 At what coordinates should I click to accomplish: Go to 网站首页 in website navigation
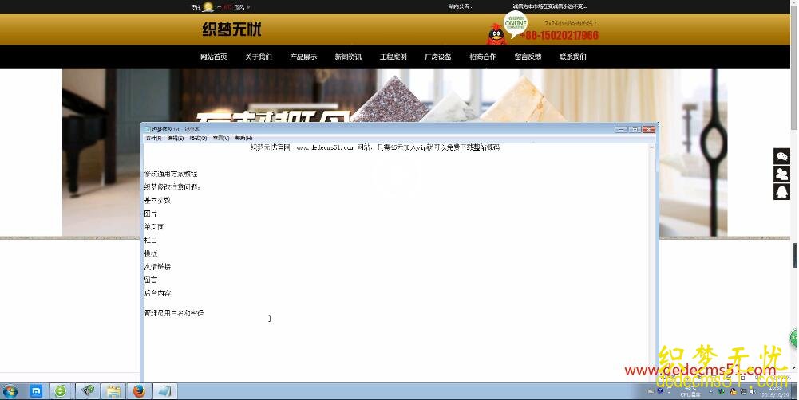213,57
